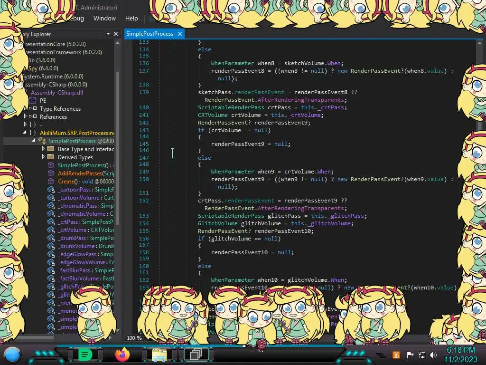Viewport: 486px width, 365px height.
Task: Click the _cartoonVolume field icon
Action: point(51,198)
